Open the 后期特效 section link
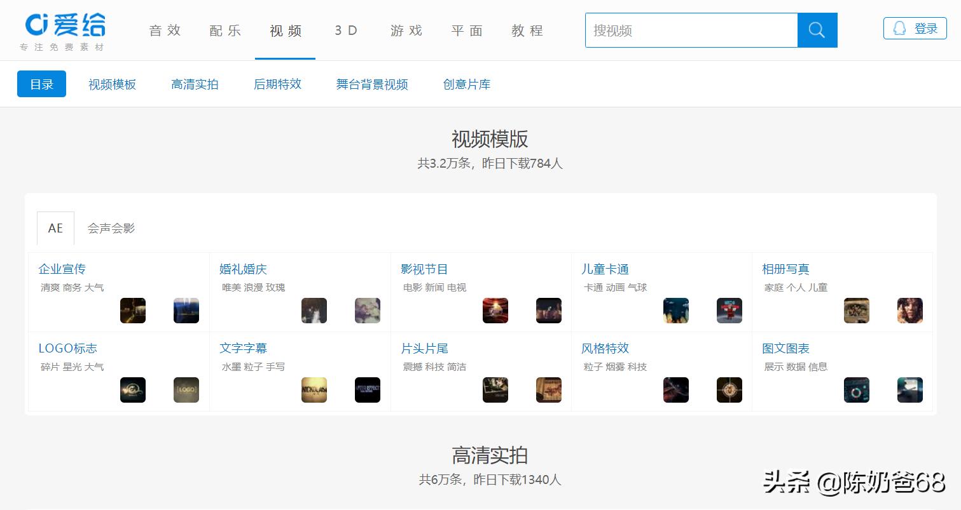961x510 pixels. click(277, 83)
